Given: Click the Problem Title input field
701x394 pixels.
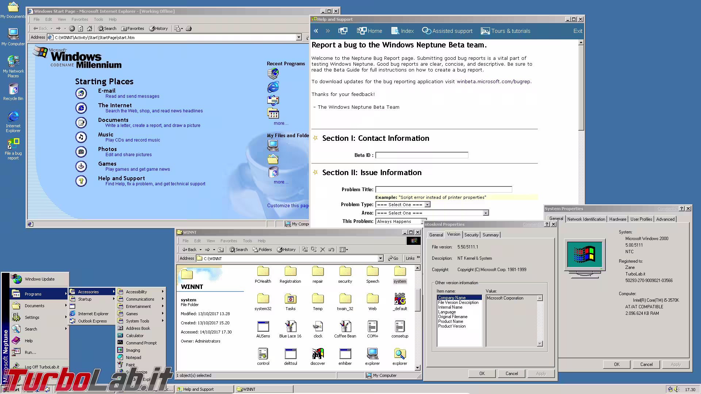Looking at the screenshot, I should 444,189.
